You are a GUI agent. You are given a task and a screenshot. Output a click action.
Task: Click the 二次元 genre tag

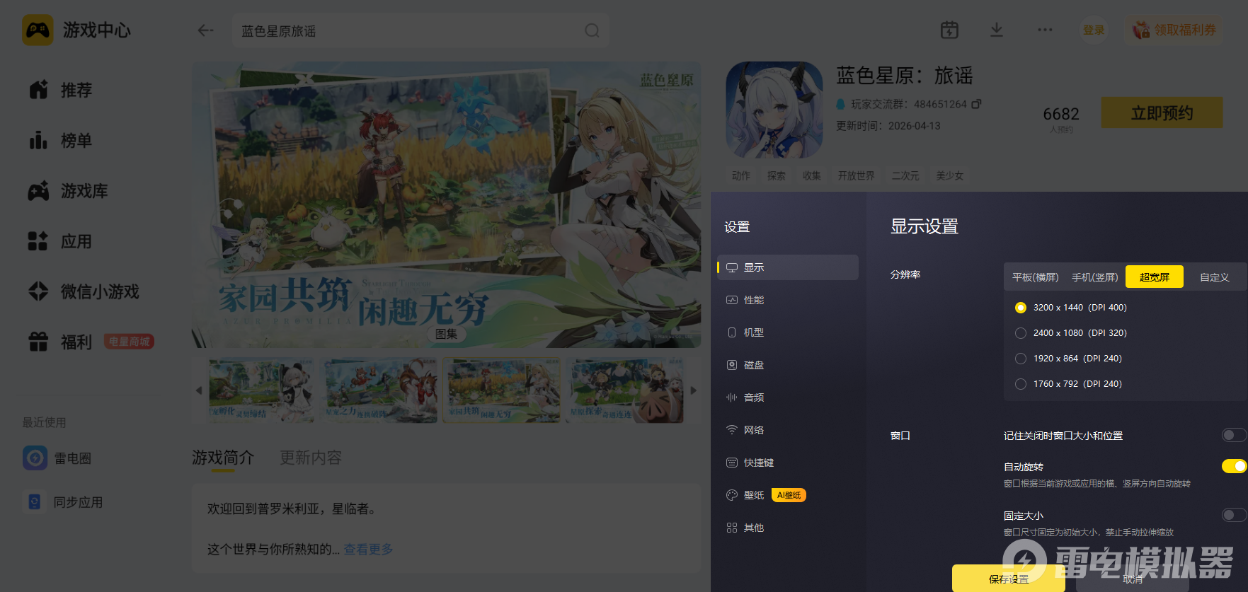(905, 175)
